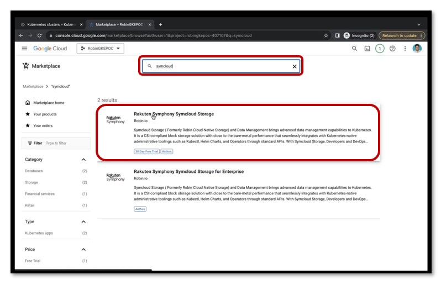The width and height of the screenshot is (441, 285).
Task: Click Rakuten Symphony logo of first result
Action: point(116,119)
